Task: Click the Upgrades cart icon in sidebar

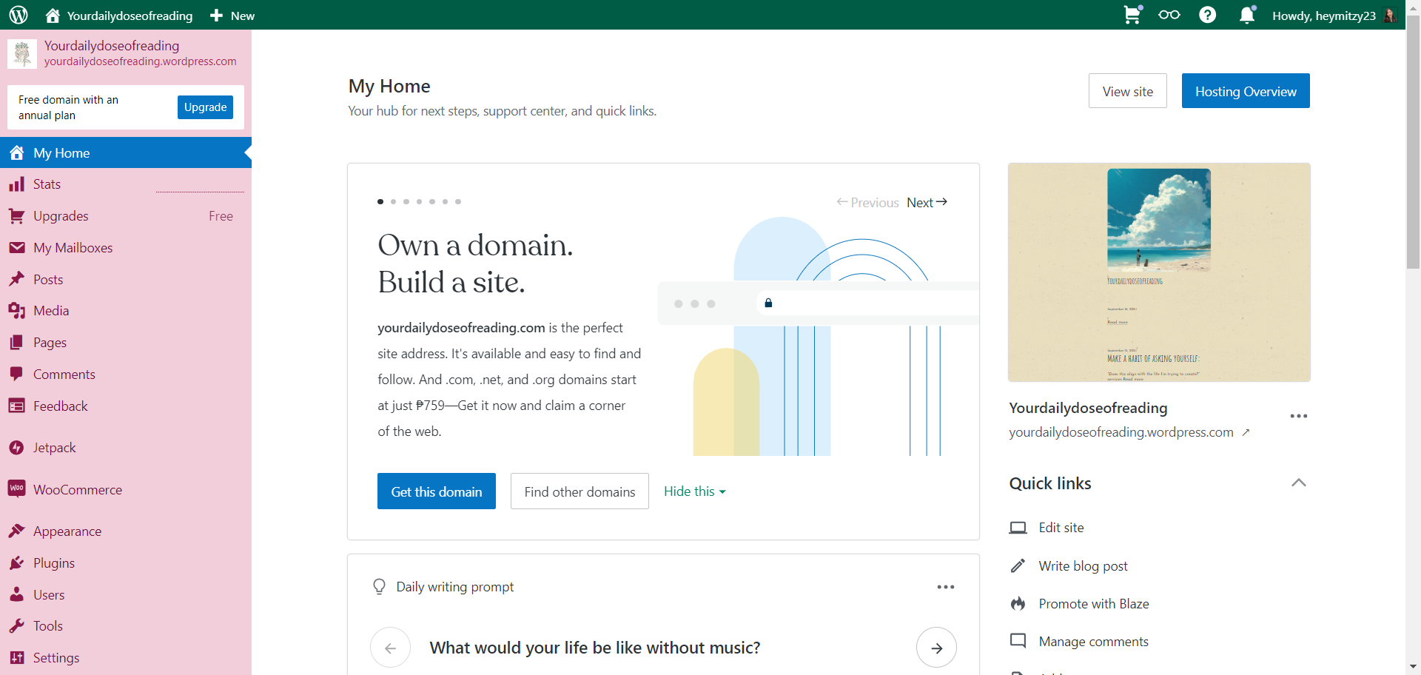Action: (17, 216)
